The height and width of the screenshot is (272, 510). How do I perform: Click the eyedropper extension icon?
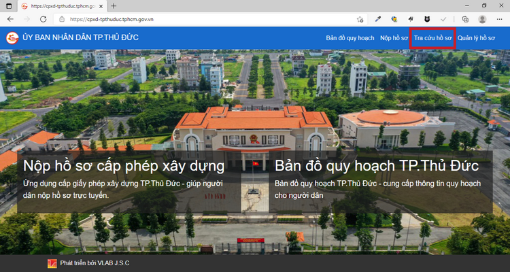tap(377, 19)
